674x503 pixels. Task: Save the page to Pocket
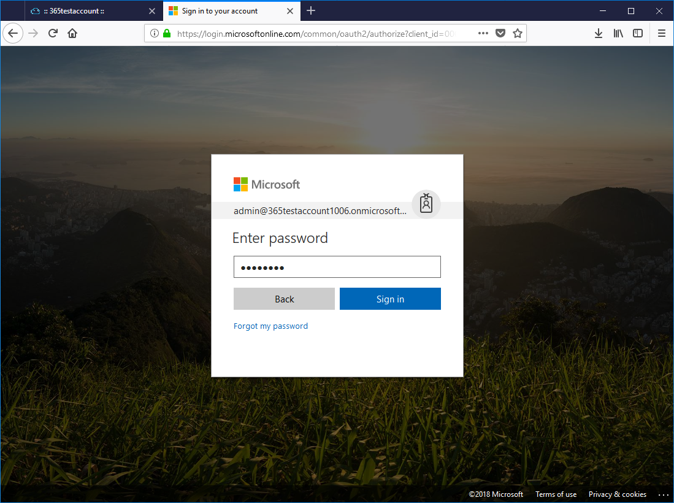(x=500, y=34)
